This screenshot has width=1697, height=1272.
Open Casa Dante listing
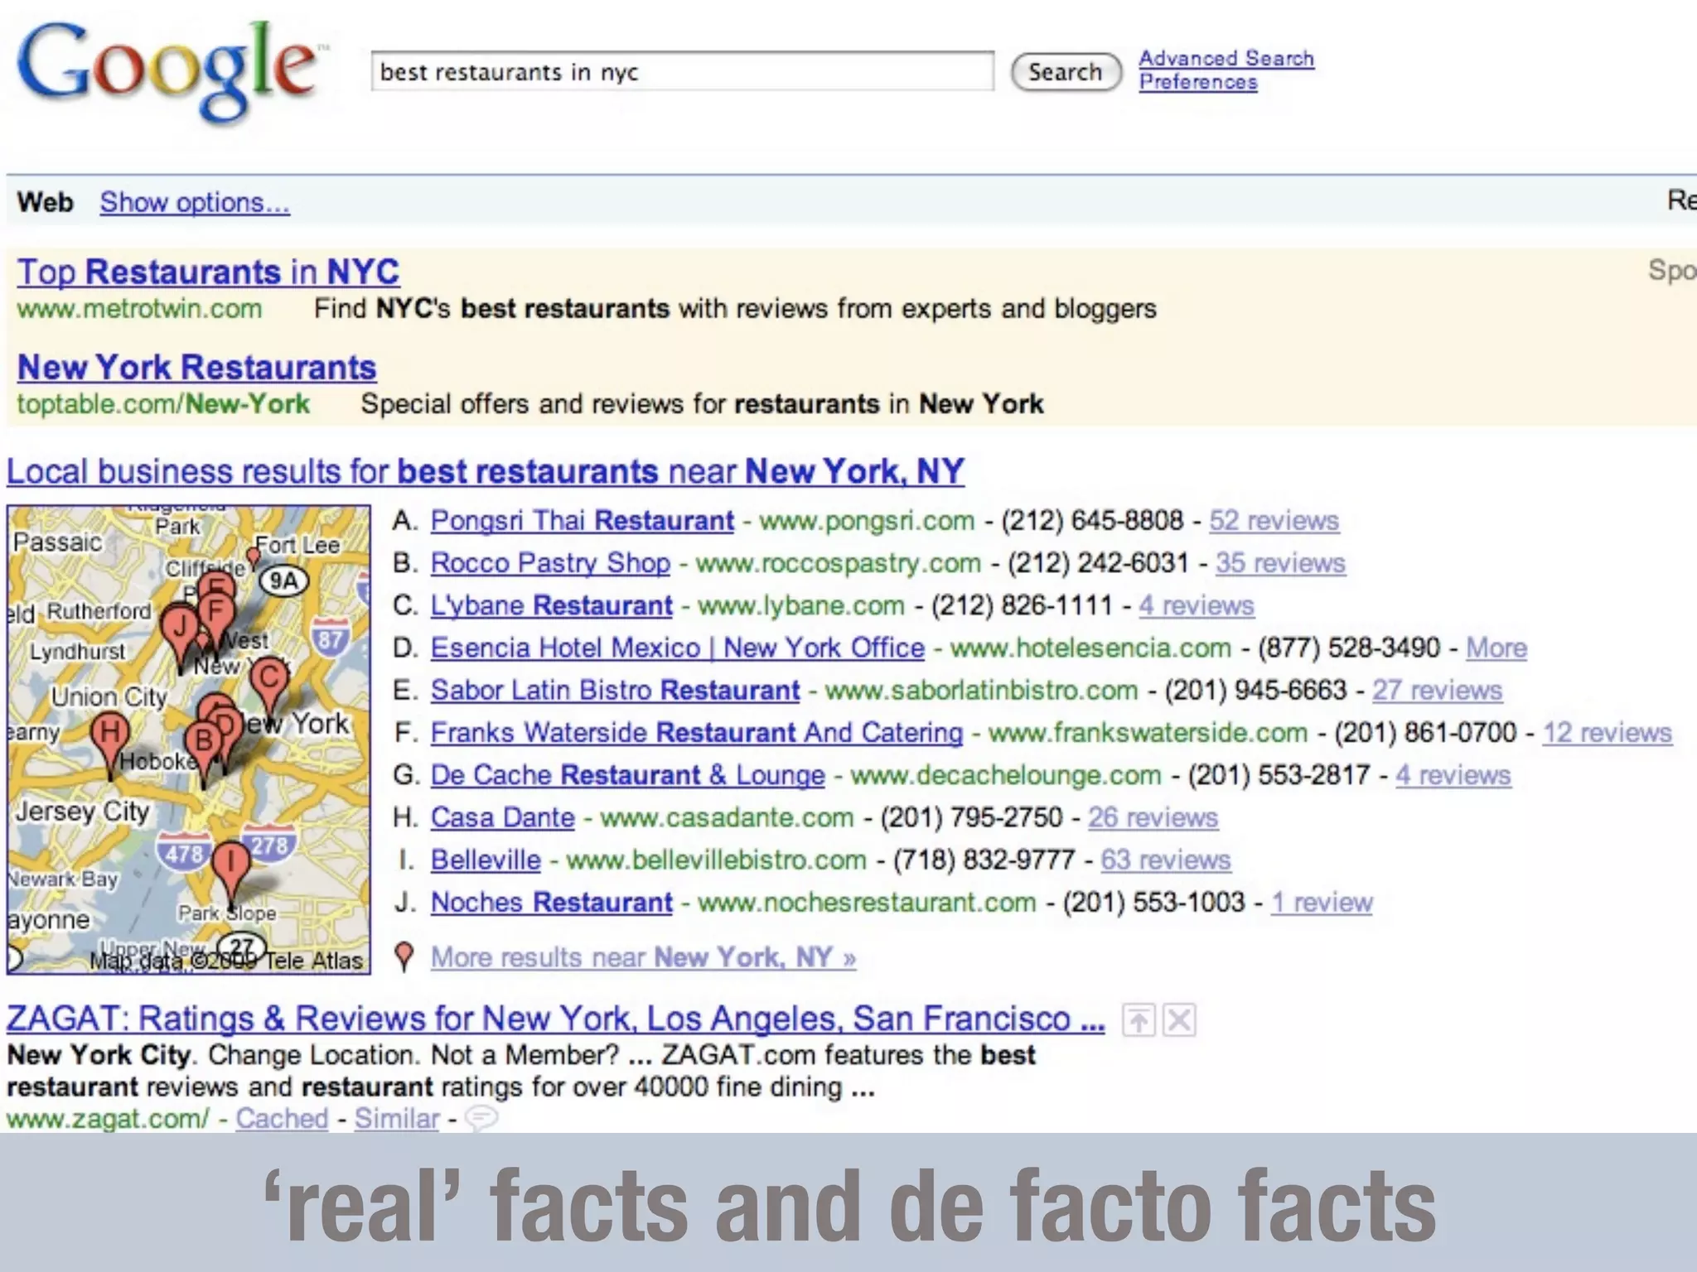502,817
